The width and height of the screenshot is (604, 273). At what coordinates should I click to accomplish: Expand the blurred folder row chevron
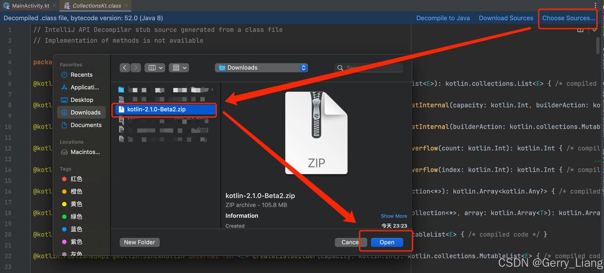pos(212,90)
